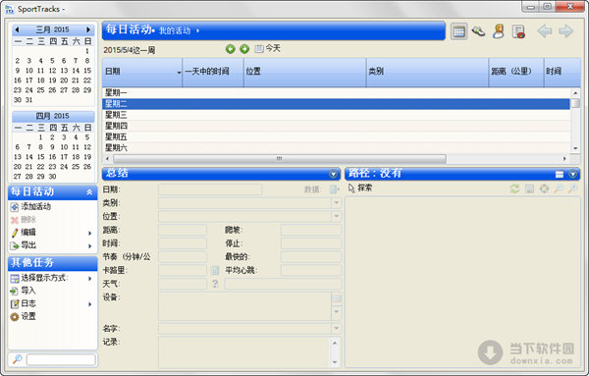
Task: Go to the next week, green arrow
Action: (x=244, y=49)
